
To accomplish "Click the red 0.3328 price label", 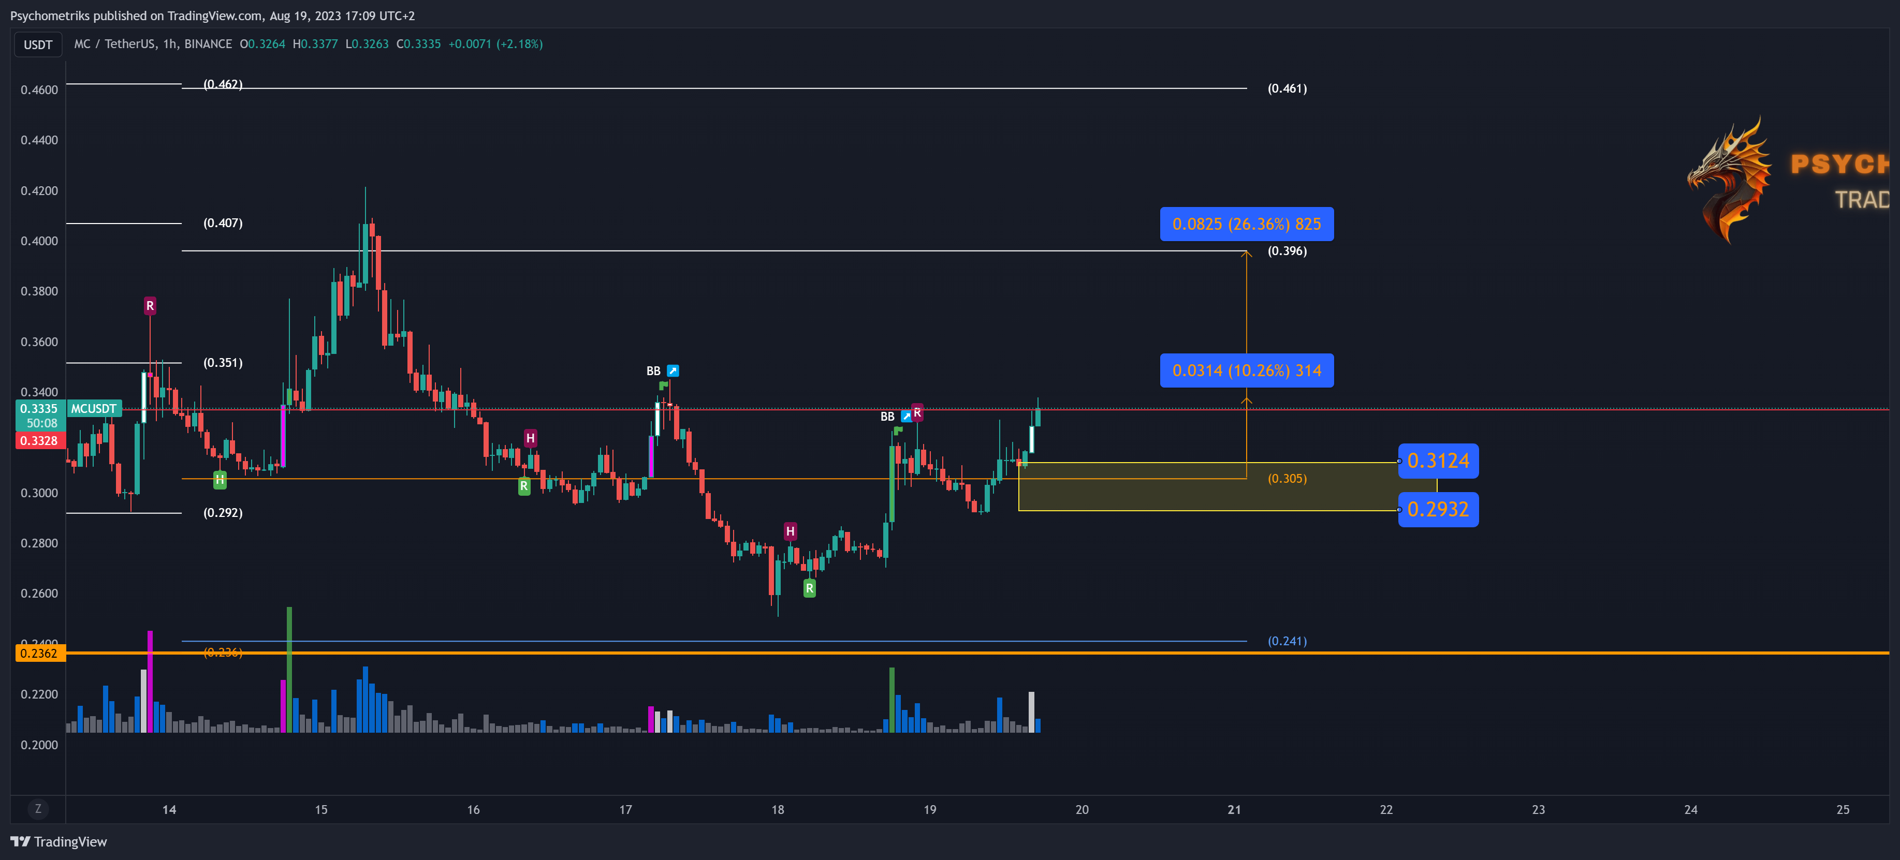I will tap(39, 441).
